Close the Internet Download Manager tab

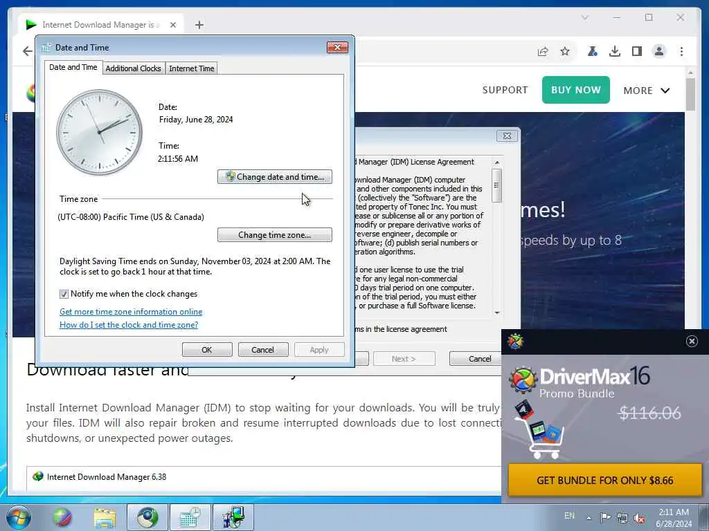[x=172, y=26]
